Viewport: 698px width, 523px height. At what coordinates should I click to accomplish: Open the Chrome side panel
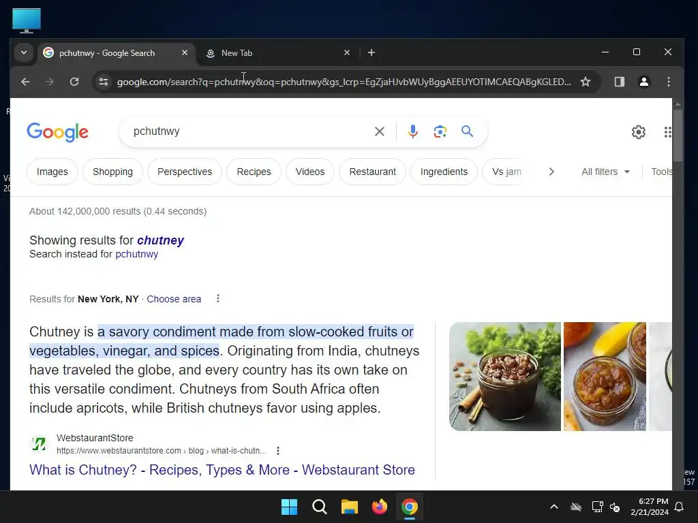[x=619, y=82]
